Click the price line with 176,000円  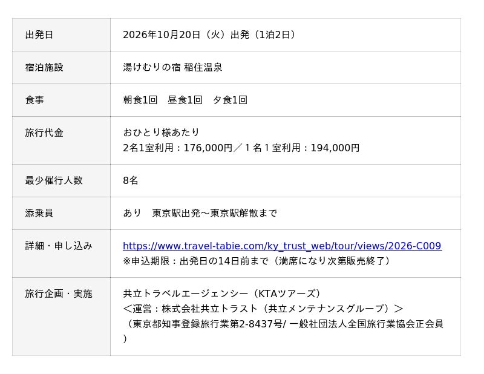pos(241,148)
